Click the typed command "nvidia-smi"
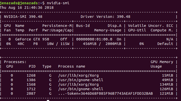The width and height of the screenshot is (181, 101). (x=58, y=3)
